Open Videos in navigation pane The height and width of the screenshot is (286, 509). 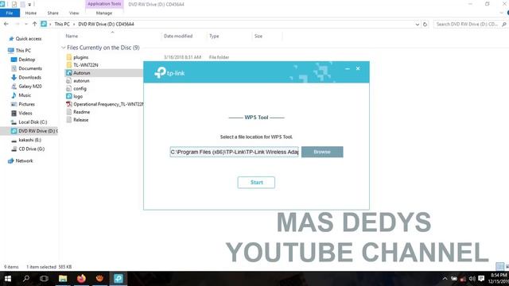[25, 113]
